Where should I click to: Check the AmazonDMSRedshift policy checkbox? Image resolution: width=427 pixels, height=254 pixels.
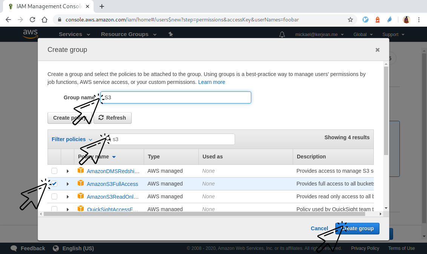click(54, 171)
